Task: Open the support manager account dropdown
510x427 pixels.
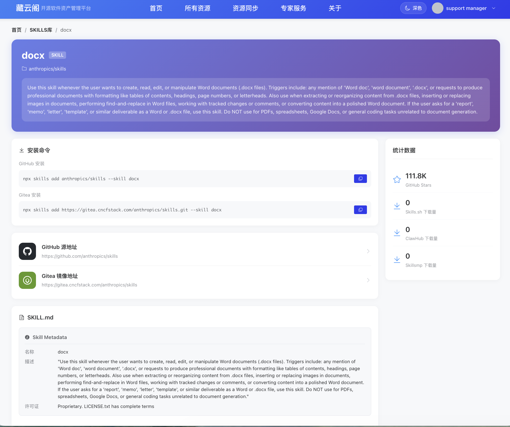Action: pyautogui.click(x=493, y=8)
